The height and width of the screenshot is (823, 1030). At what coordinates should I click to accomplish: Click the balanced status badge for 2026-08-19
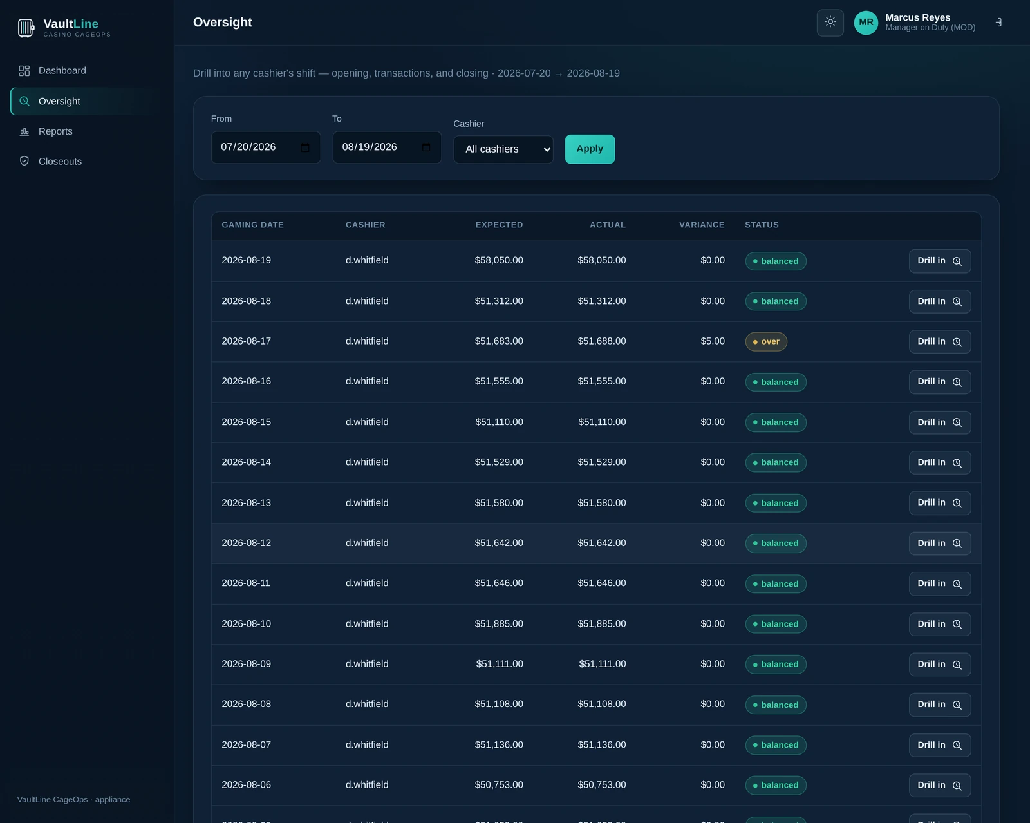(x=776, y=261)
